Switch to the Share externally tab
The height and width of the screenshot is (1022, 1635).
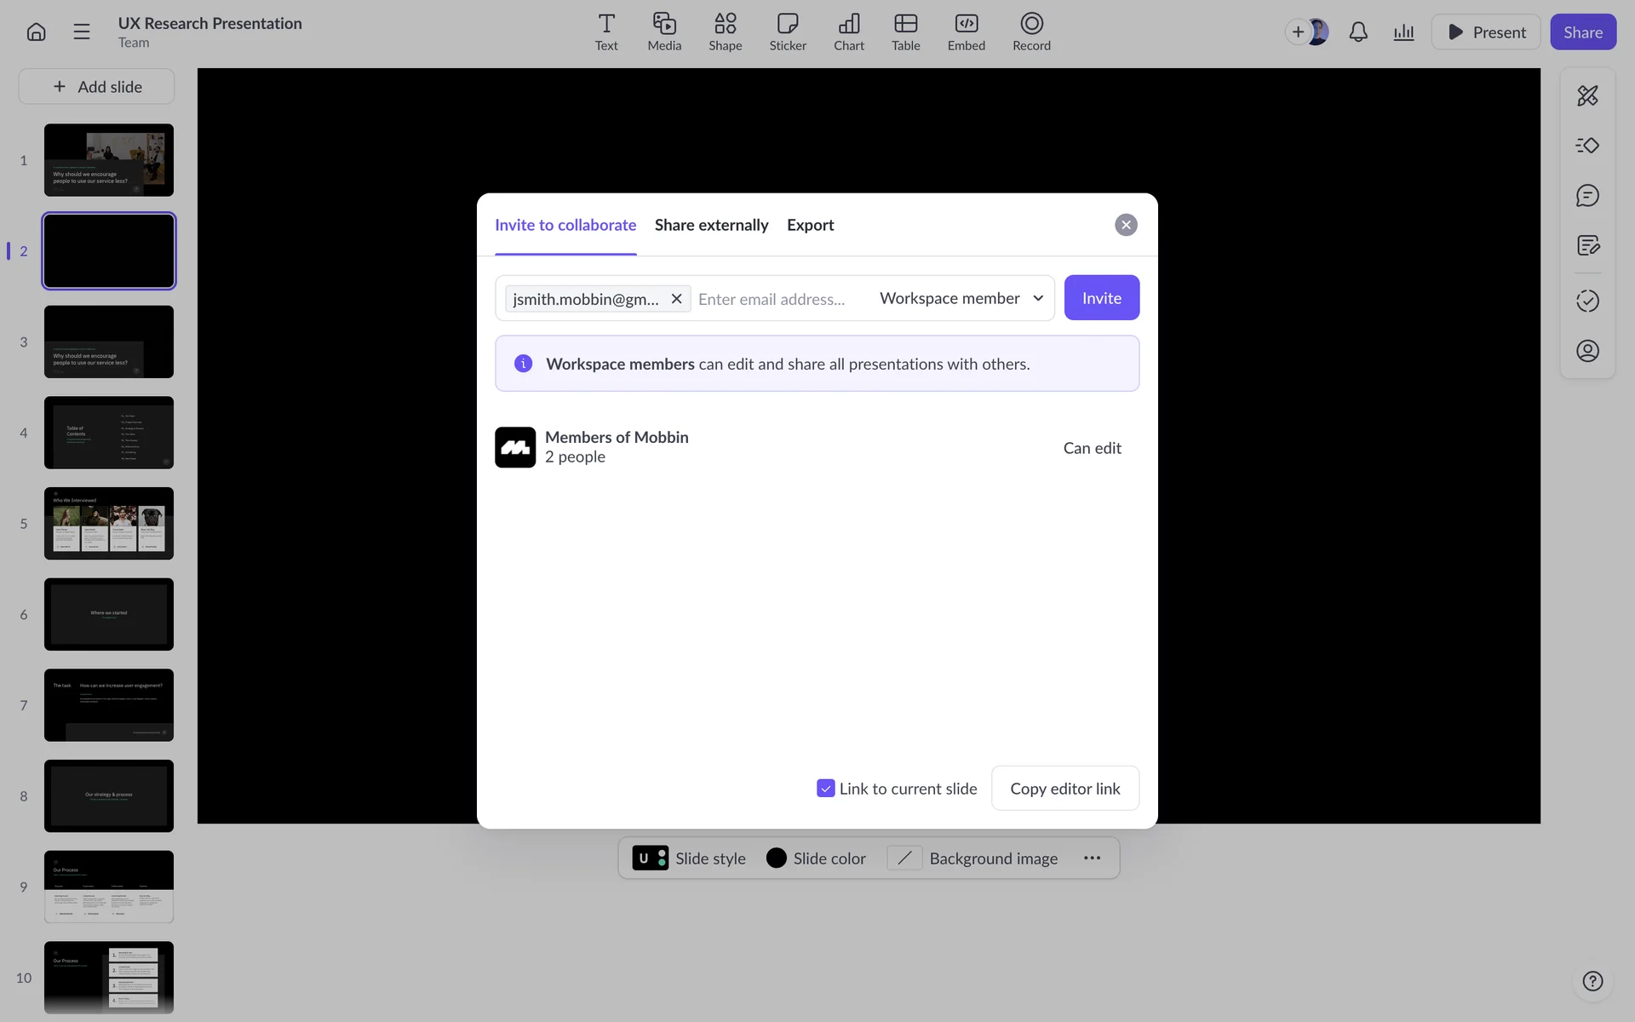click(711, 225)
